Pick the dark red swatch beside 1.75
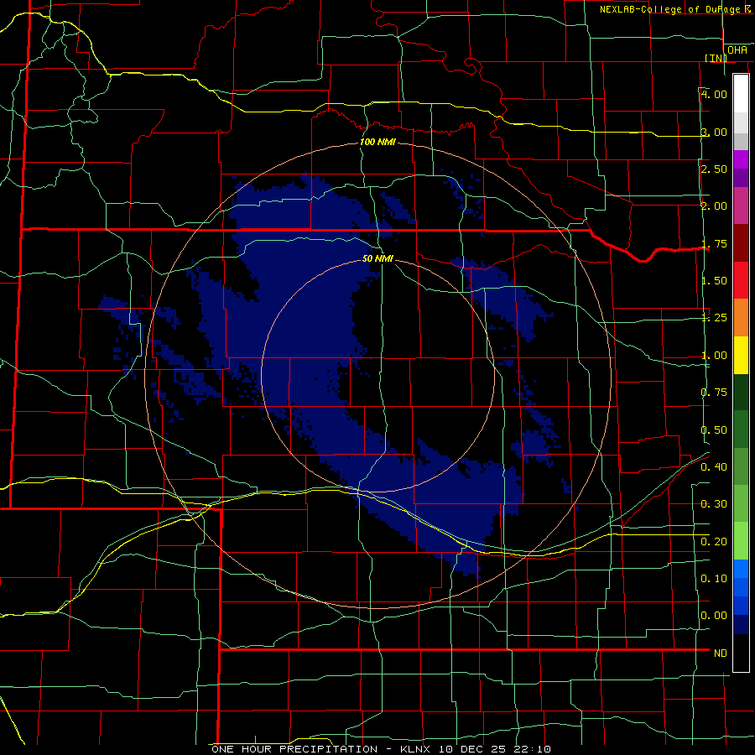 [741, 243]
